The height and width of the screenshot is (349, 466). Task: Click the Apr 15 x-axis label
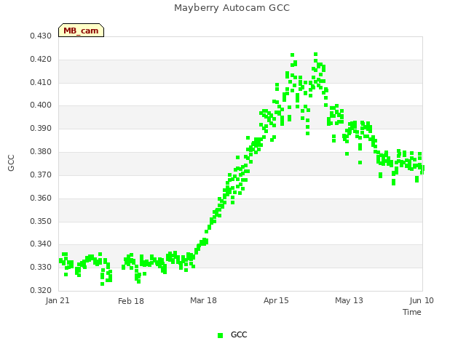[x=276, y=300]
